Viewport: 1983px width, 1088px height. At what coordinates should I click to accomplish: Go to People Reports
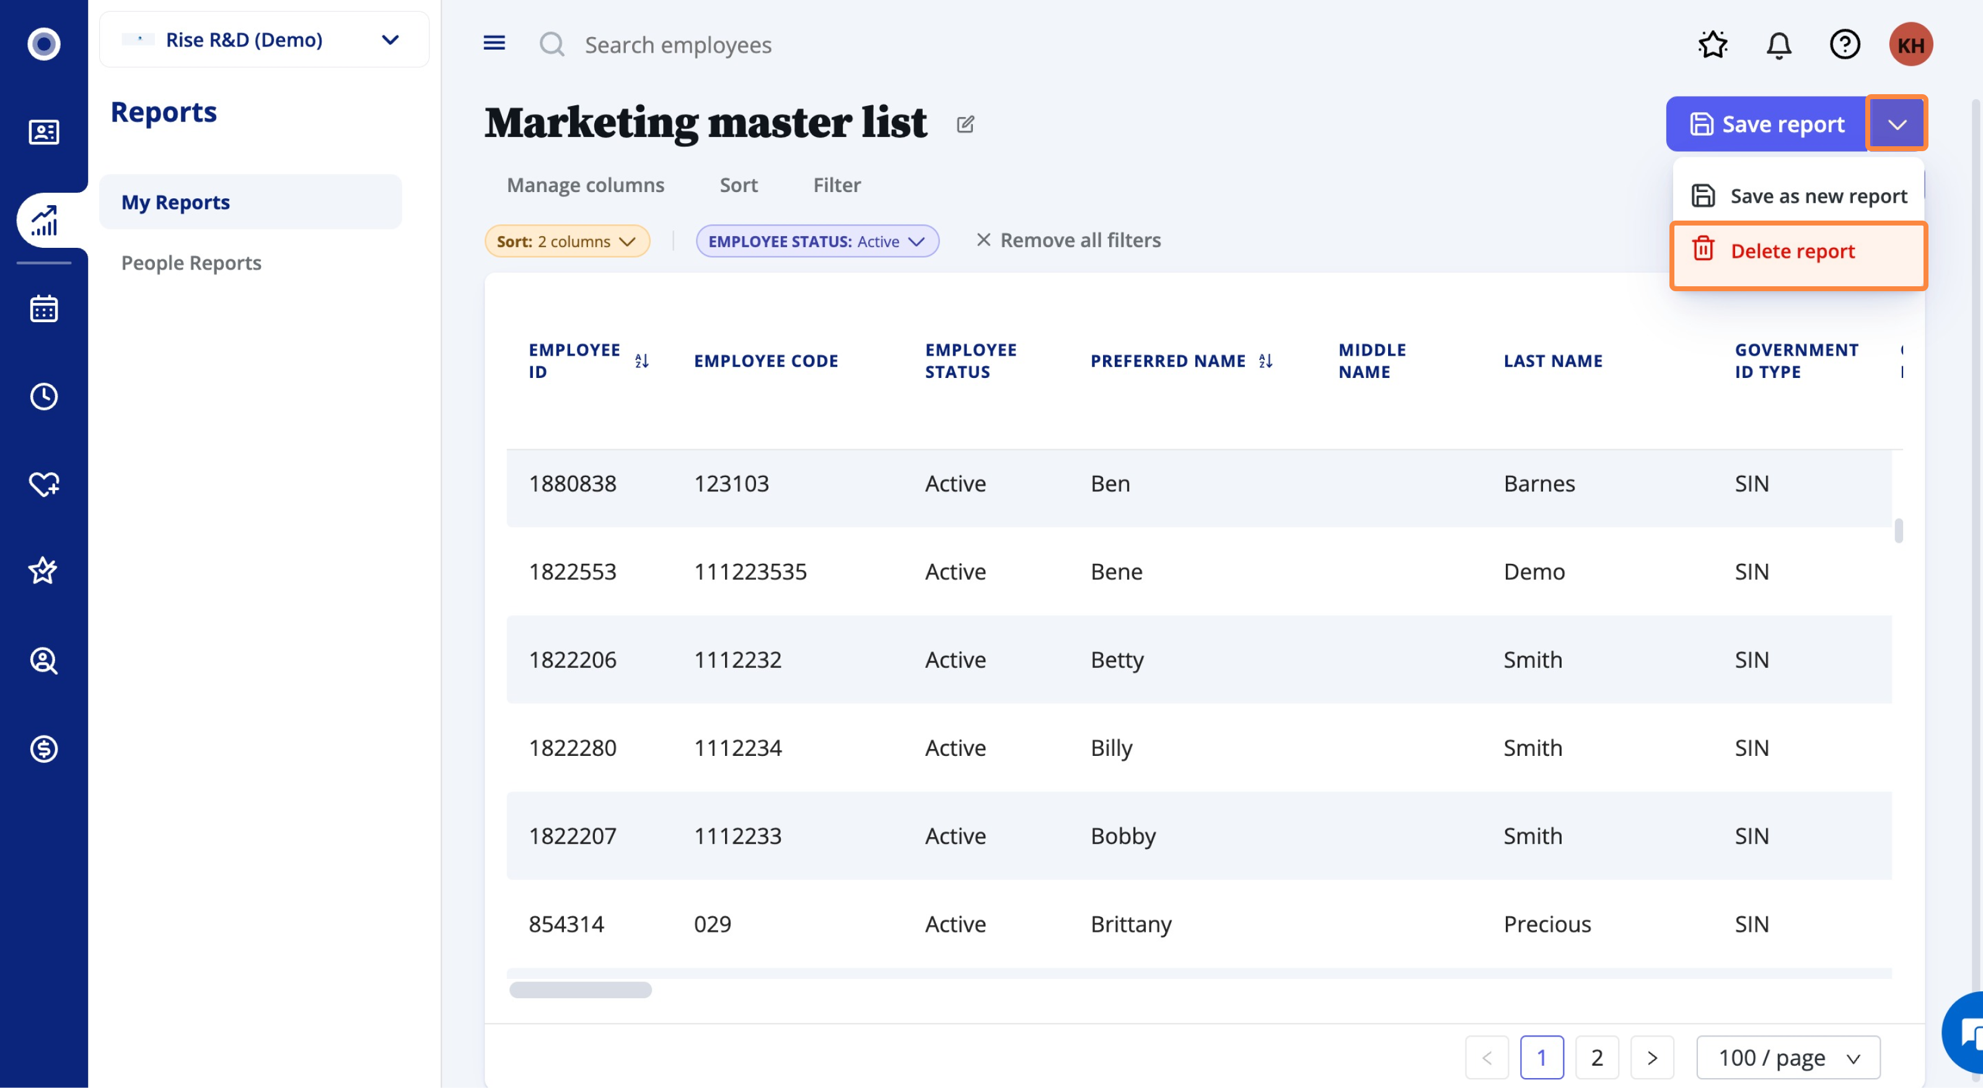(x=191, y=262)
